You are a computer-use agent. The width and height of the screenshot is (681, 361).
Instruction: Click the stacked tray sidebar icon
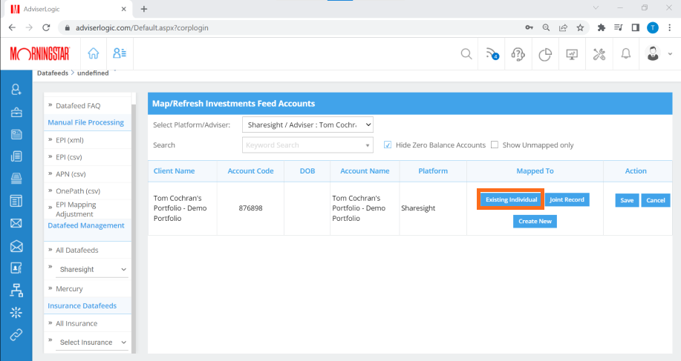pos(16,179)
